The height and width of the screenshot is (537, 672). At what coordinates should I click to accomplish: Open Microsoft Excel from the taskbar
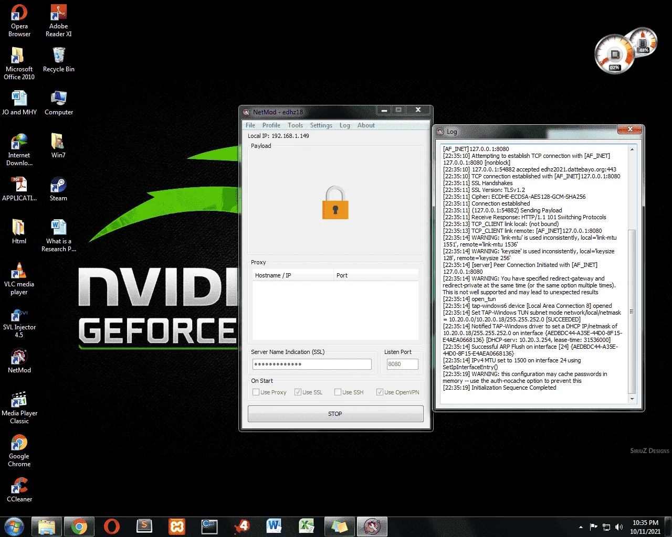(x=307, y=526)
